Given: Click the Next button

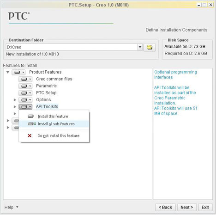Looking at the screenshot, I should 187,207.
